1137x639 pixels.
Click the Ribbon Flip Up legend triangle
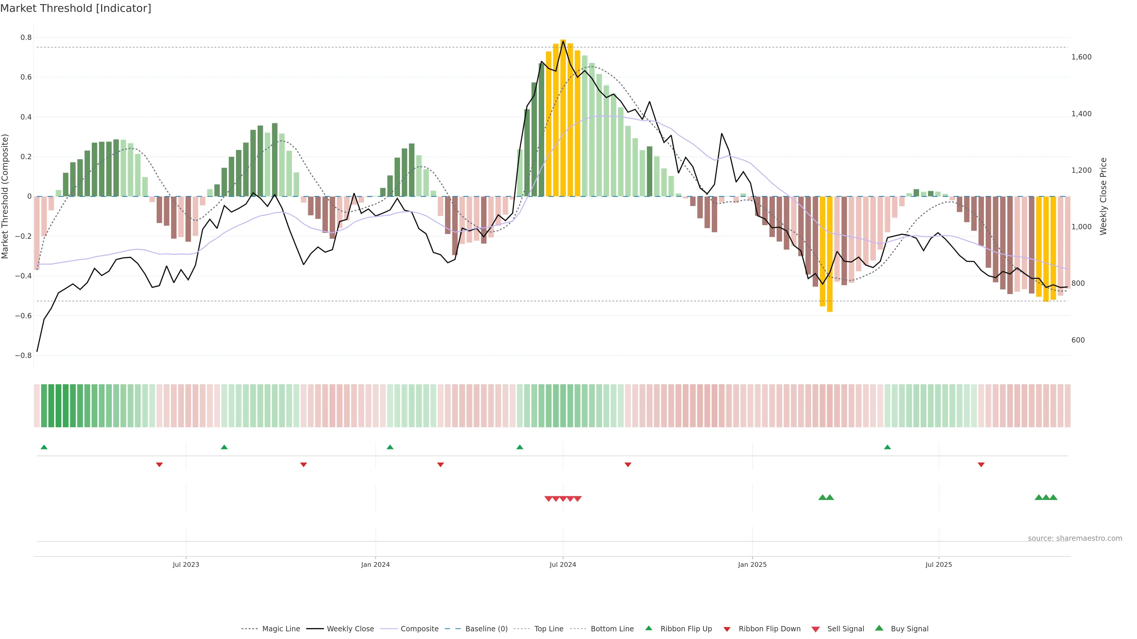(648, 628)
